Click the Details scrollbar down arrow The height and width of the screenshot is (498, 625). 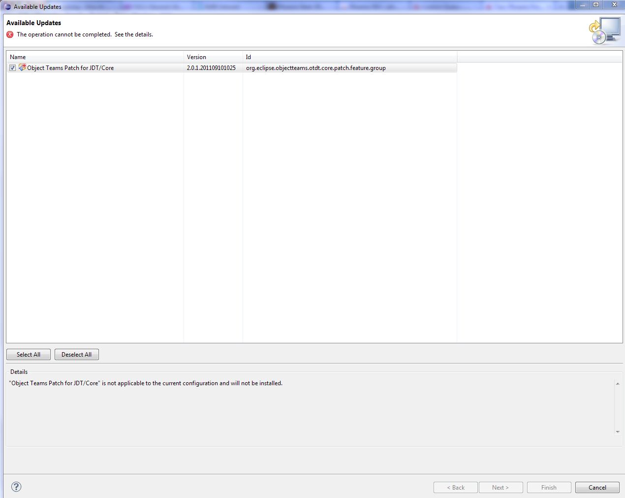tap(618, 432)
